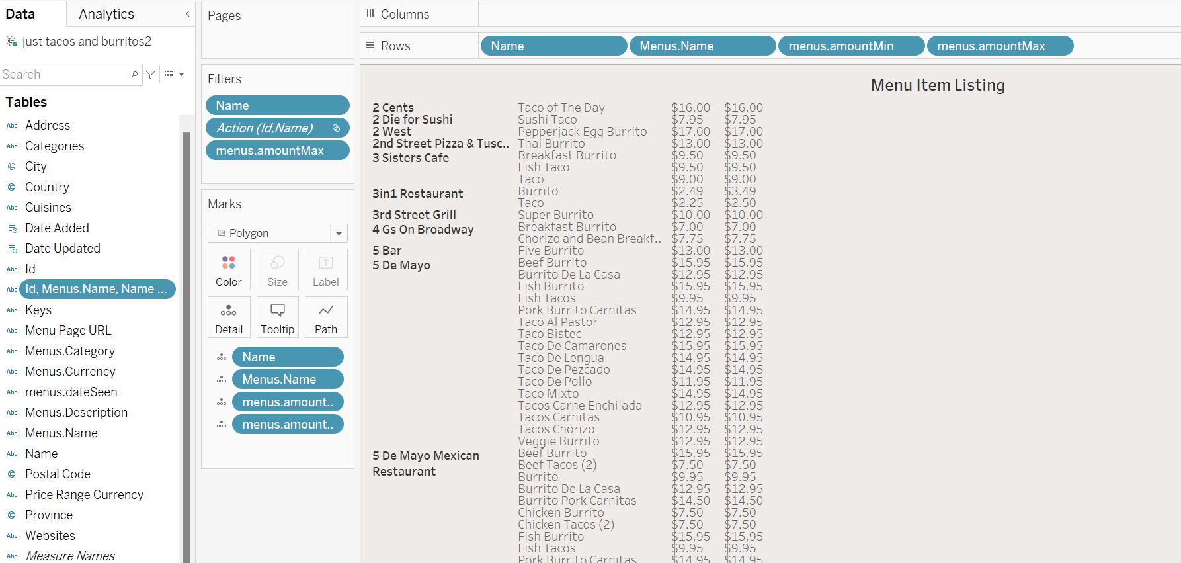The height and width of the screenshot is (563, 1181).
Task: Open the Path marks card
Action: 326,317
